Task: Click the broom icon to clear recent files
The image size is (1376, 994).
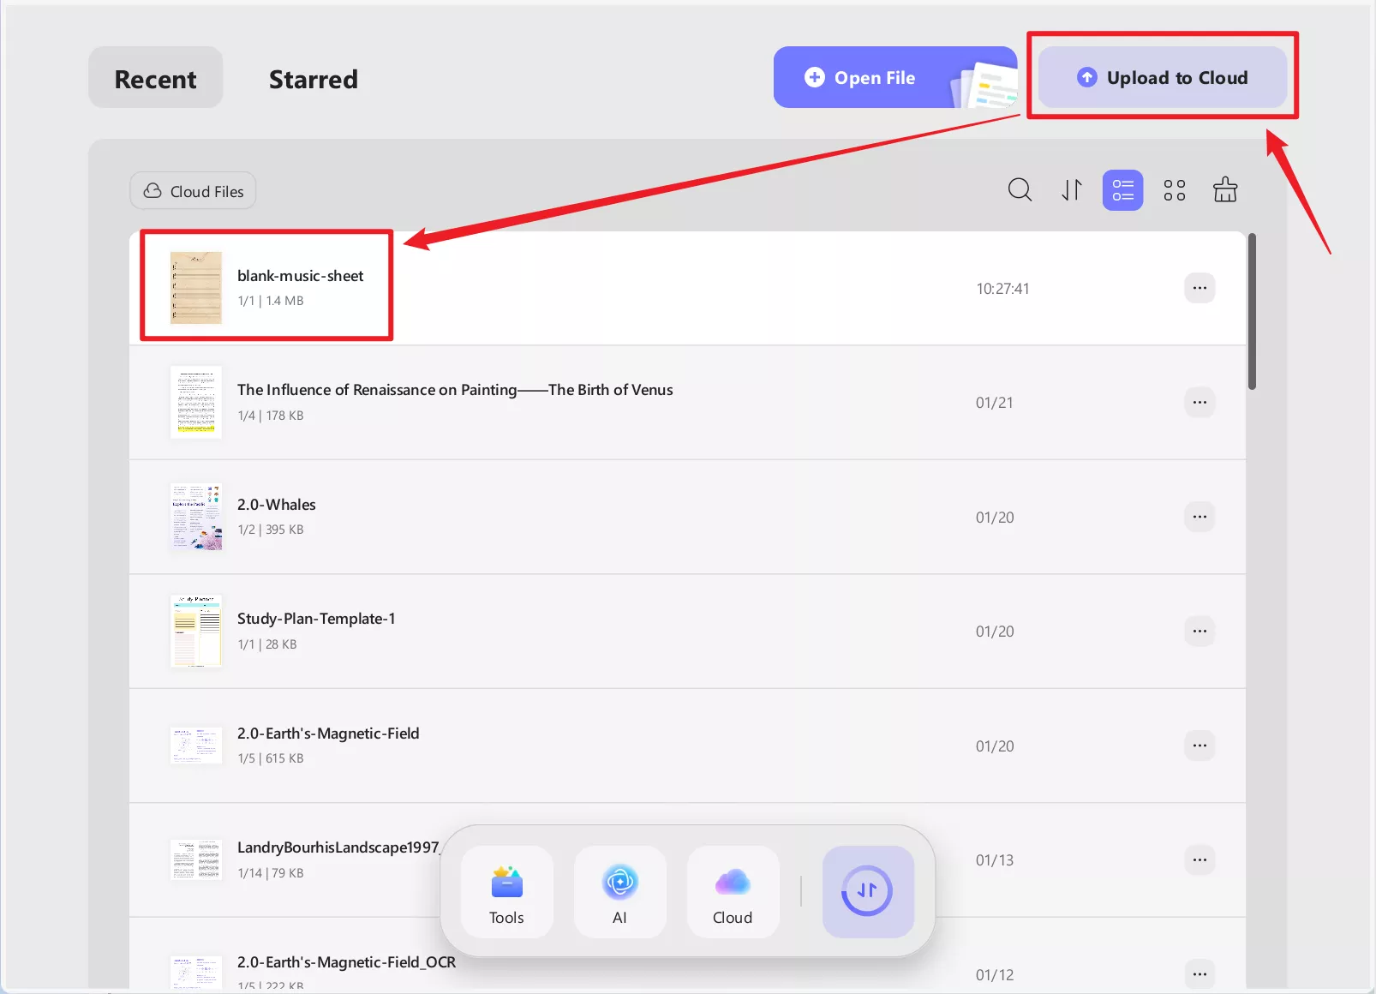Action: pyautogui.click(x=1225, y=189)
